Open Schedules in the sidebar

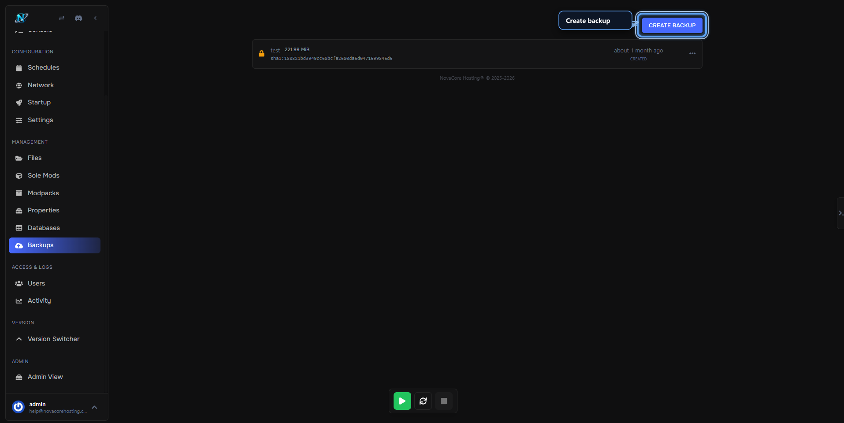coord(55,67)
